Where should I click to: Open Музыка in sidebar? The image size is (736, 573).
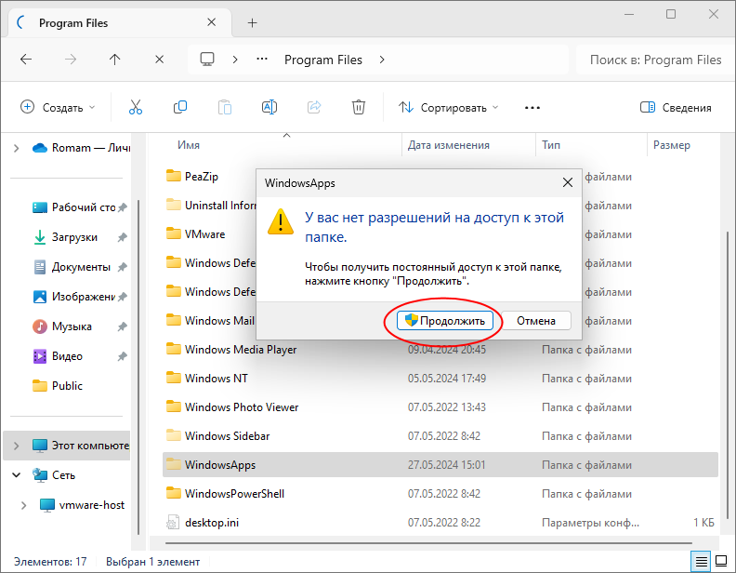point(62,326)
